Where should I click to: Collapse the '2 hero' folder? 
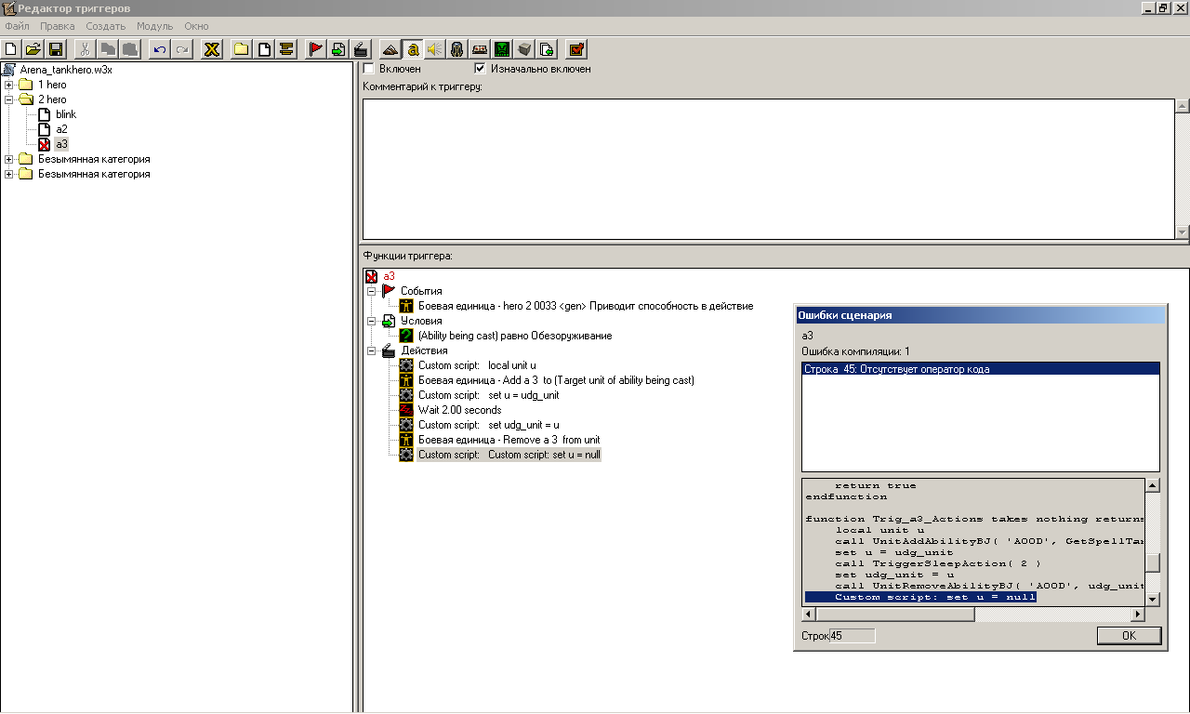9,99
